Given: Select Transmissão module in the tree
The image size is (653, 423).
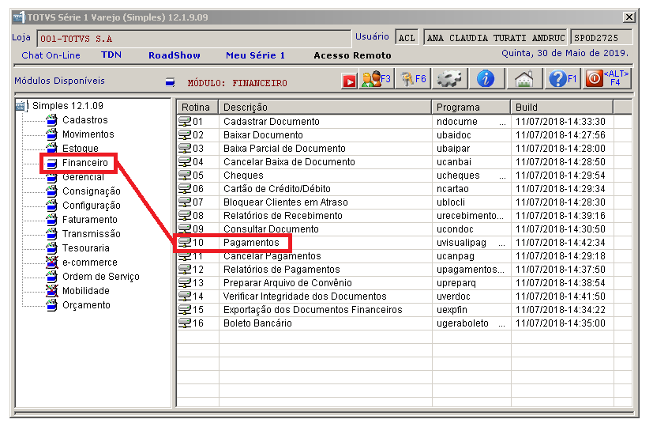Looking at the screenshot, I should (x=92, y=233).
